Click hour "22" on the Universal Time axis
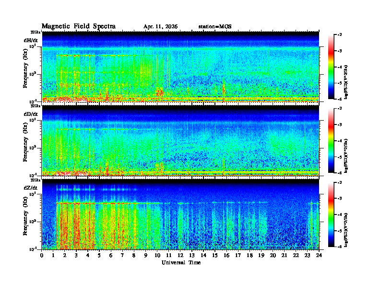The image size is (380, 293). coord(296,256)
